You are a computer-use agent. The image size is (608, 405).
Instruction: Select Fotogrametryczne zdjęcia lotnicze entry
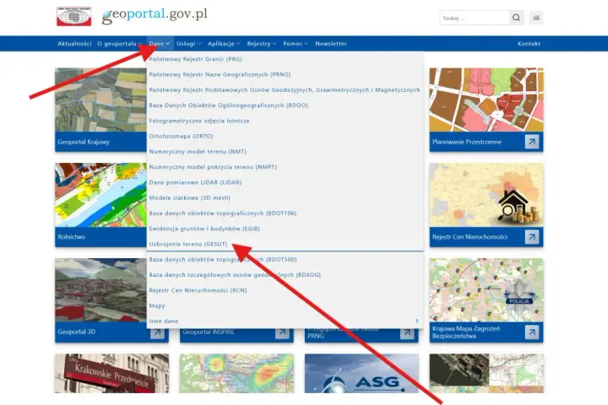(199, 121)
